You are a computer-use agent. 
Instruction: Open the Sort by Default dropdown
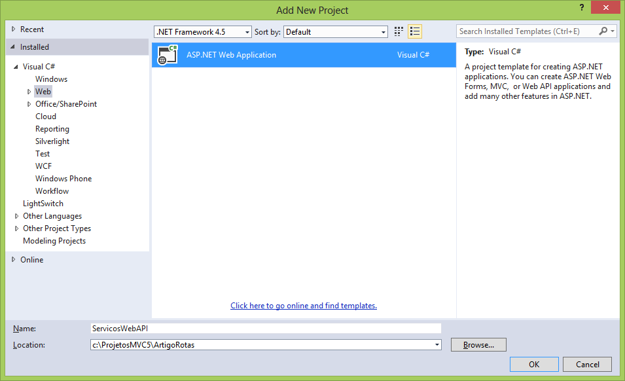coord(336,32)
